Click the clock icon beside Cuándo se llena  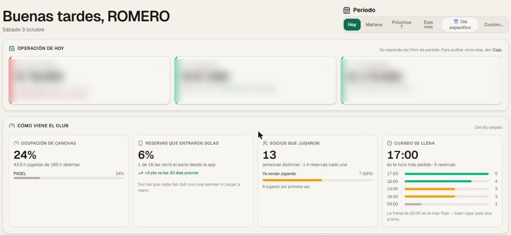tap(390, 143)
